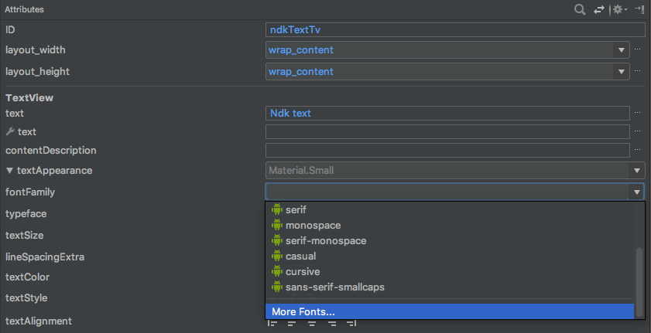This screenshot has width=651, height=333.
Task: Open the gear settings menu
Action: pos(618,9)
